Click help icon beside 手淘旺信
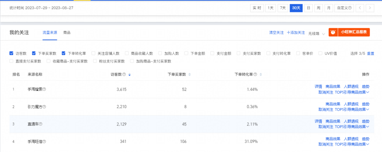The height and width of the screenshot is (152, 382). [44, 142]
